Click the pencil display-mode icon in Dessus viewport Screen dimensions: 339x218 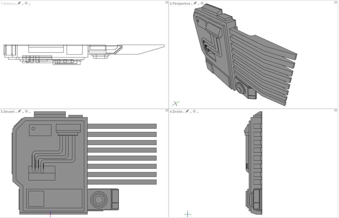(x=19, y=3)
